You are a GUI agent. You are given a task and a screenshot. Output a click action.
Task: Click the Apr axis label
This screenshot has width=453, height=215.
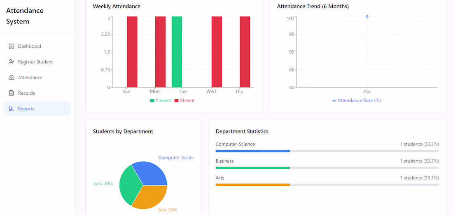367,91
